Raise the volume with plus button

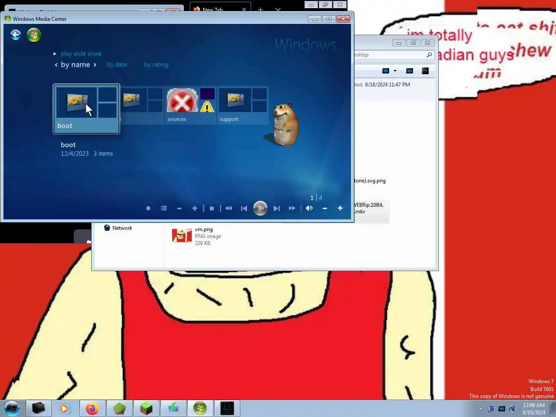point(340,208)
